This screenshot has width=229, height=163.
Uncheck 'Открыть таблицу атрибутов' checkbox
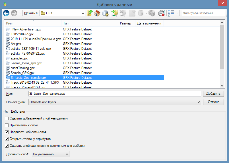pyautogui.click(x=7, y=139)
